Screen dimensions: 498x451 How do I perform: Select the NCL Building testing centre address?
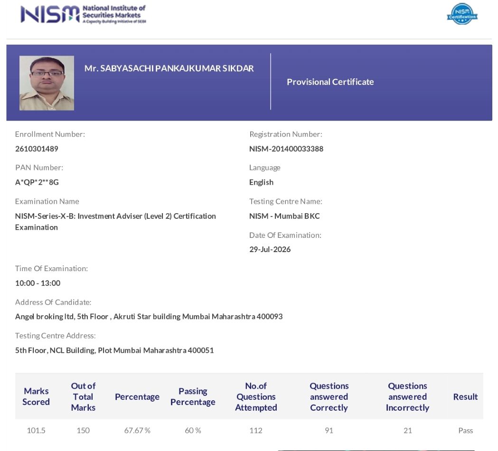(x=114, y=350)
